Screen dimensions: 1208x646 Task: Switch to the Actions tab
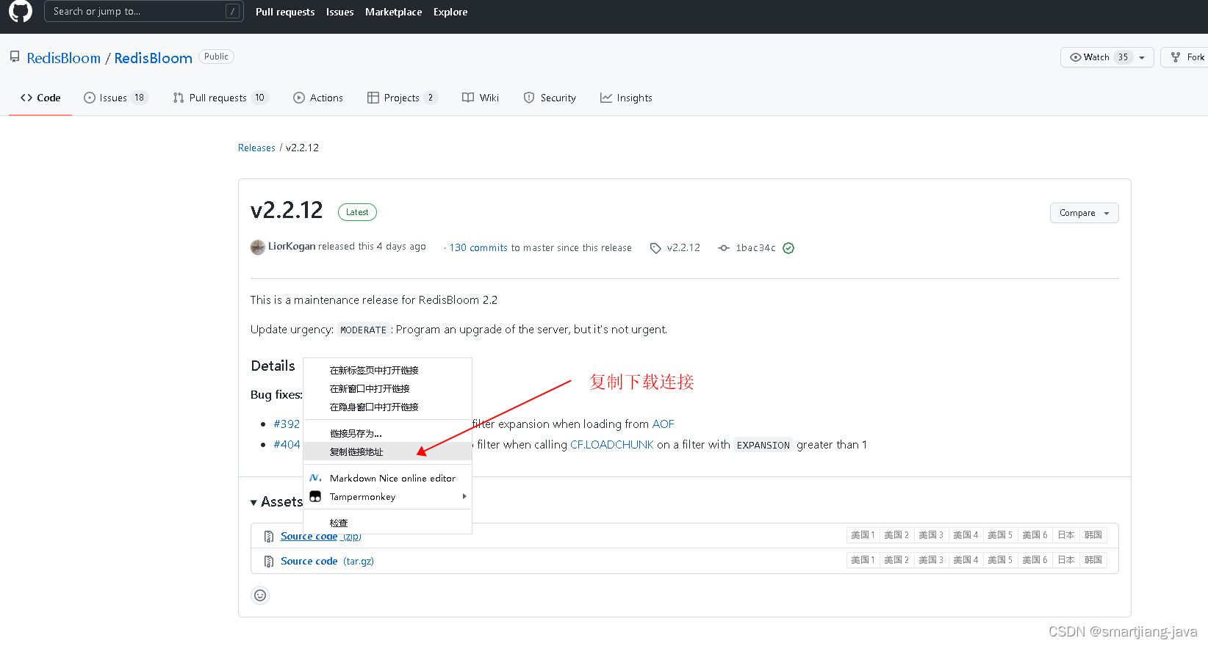coord(318,98)
